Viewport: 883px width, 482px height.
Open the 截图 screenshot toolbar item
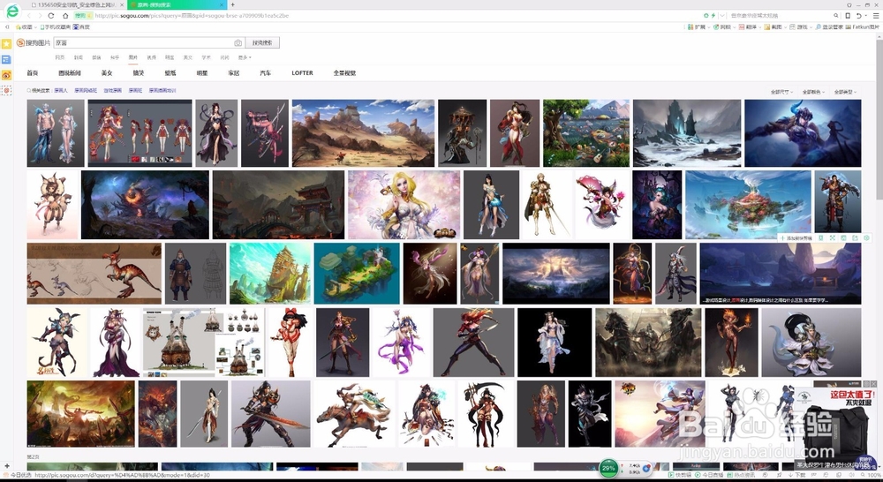(x=774, y=27)
